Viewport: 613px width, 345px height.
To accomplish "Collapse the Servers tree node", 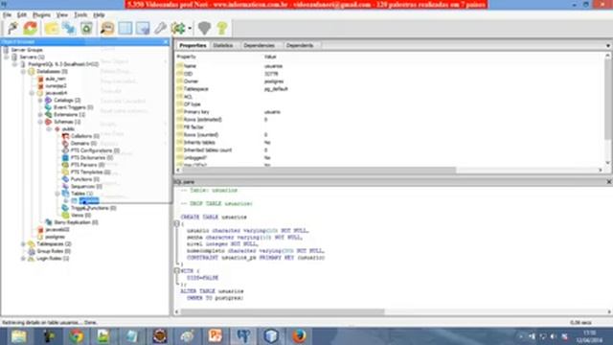I will click(7, 57).
